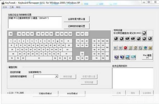Click the blue globe web button
This screenshot has height=104, width=159.
[x=145, y=48]
